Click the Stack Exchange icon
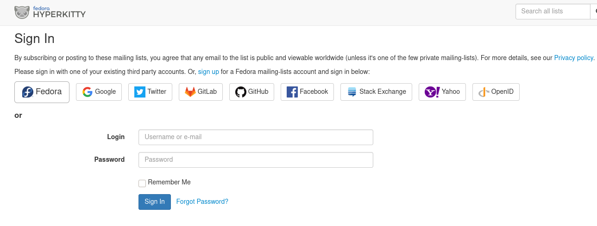This screenshot has width=597, height=226. point(352,92)
